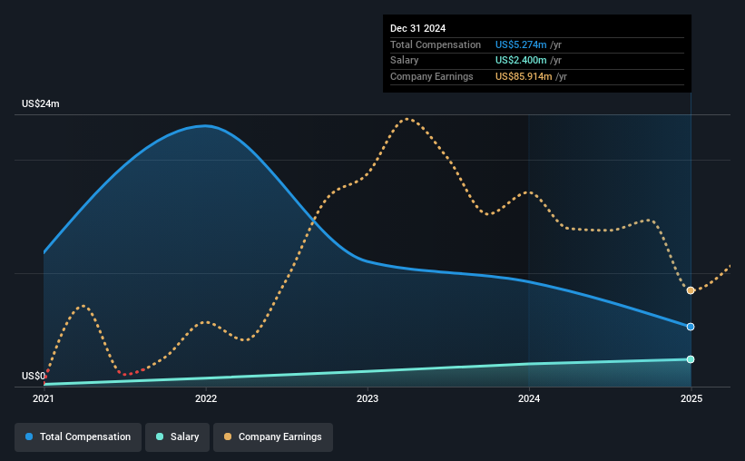The image size is (745, 461).
Task: Click the US$5.274m total compensation value
Action: click(521, 44)
